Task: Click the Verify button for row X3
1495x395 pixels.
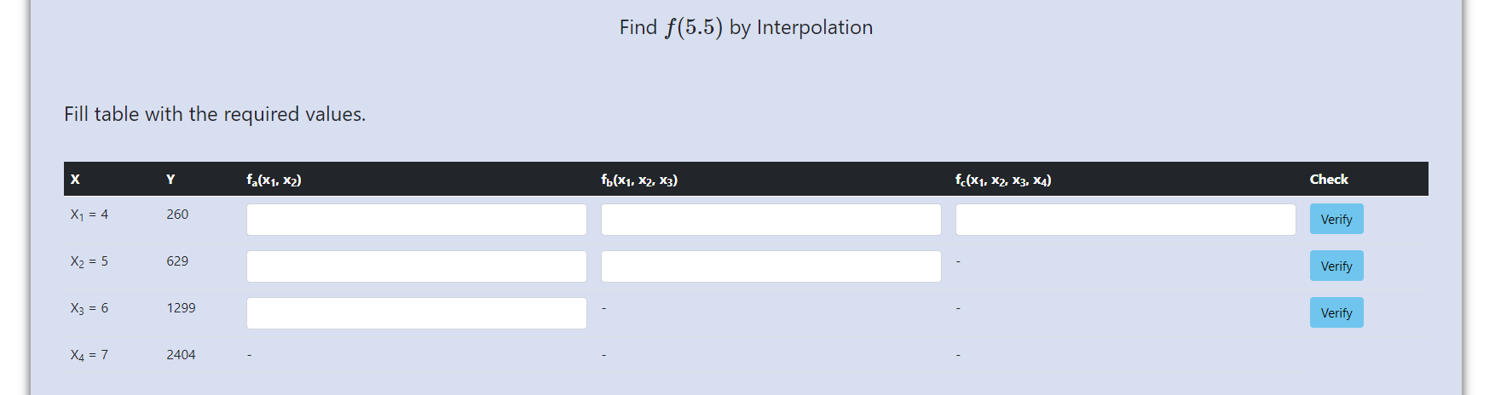Action: click(1336, 312)
